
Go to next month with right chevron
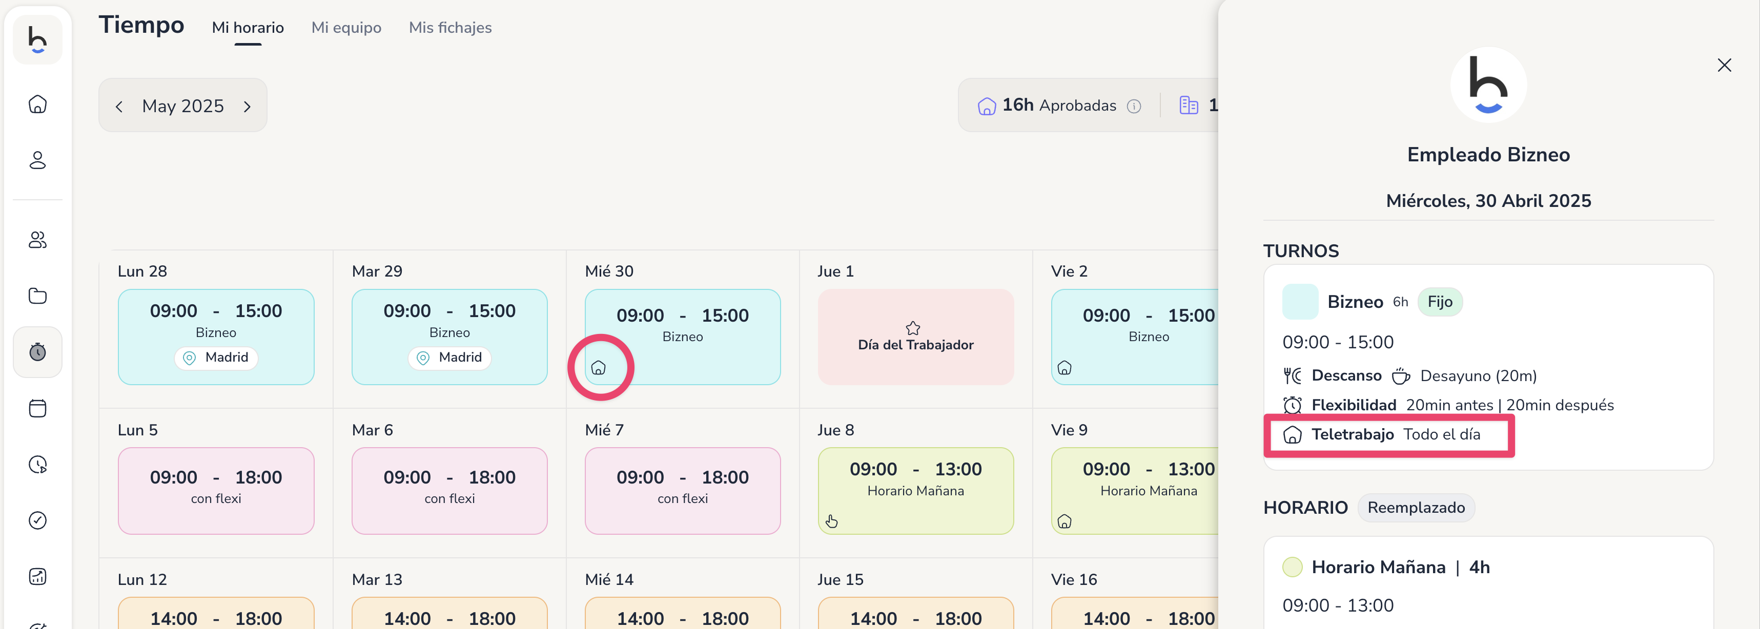(248, 107)
